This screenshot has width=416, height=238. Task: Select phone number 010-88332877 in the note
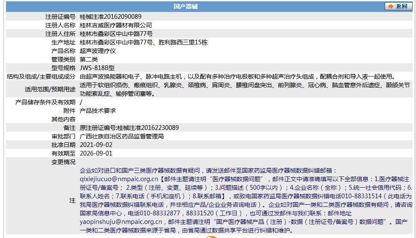(x=160, y=213)
